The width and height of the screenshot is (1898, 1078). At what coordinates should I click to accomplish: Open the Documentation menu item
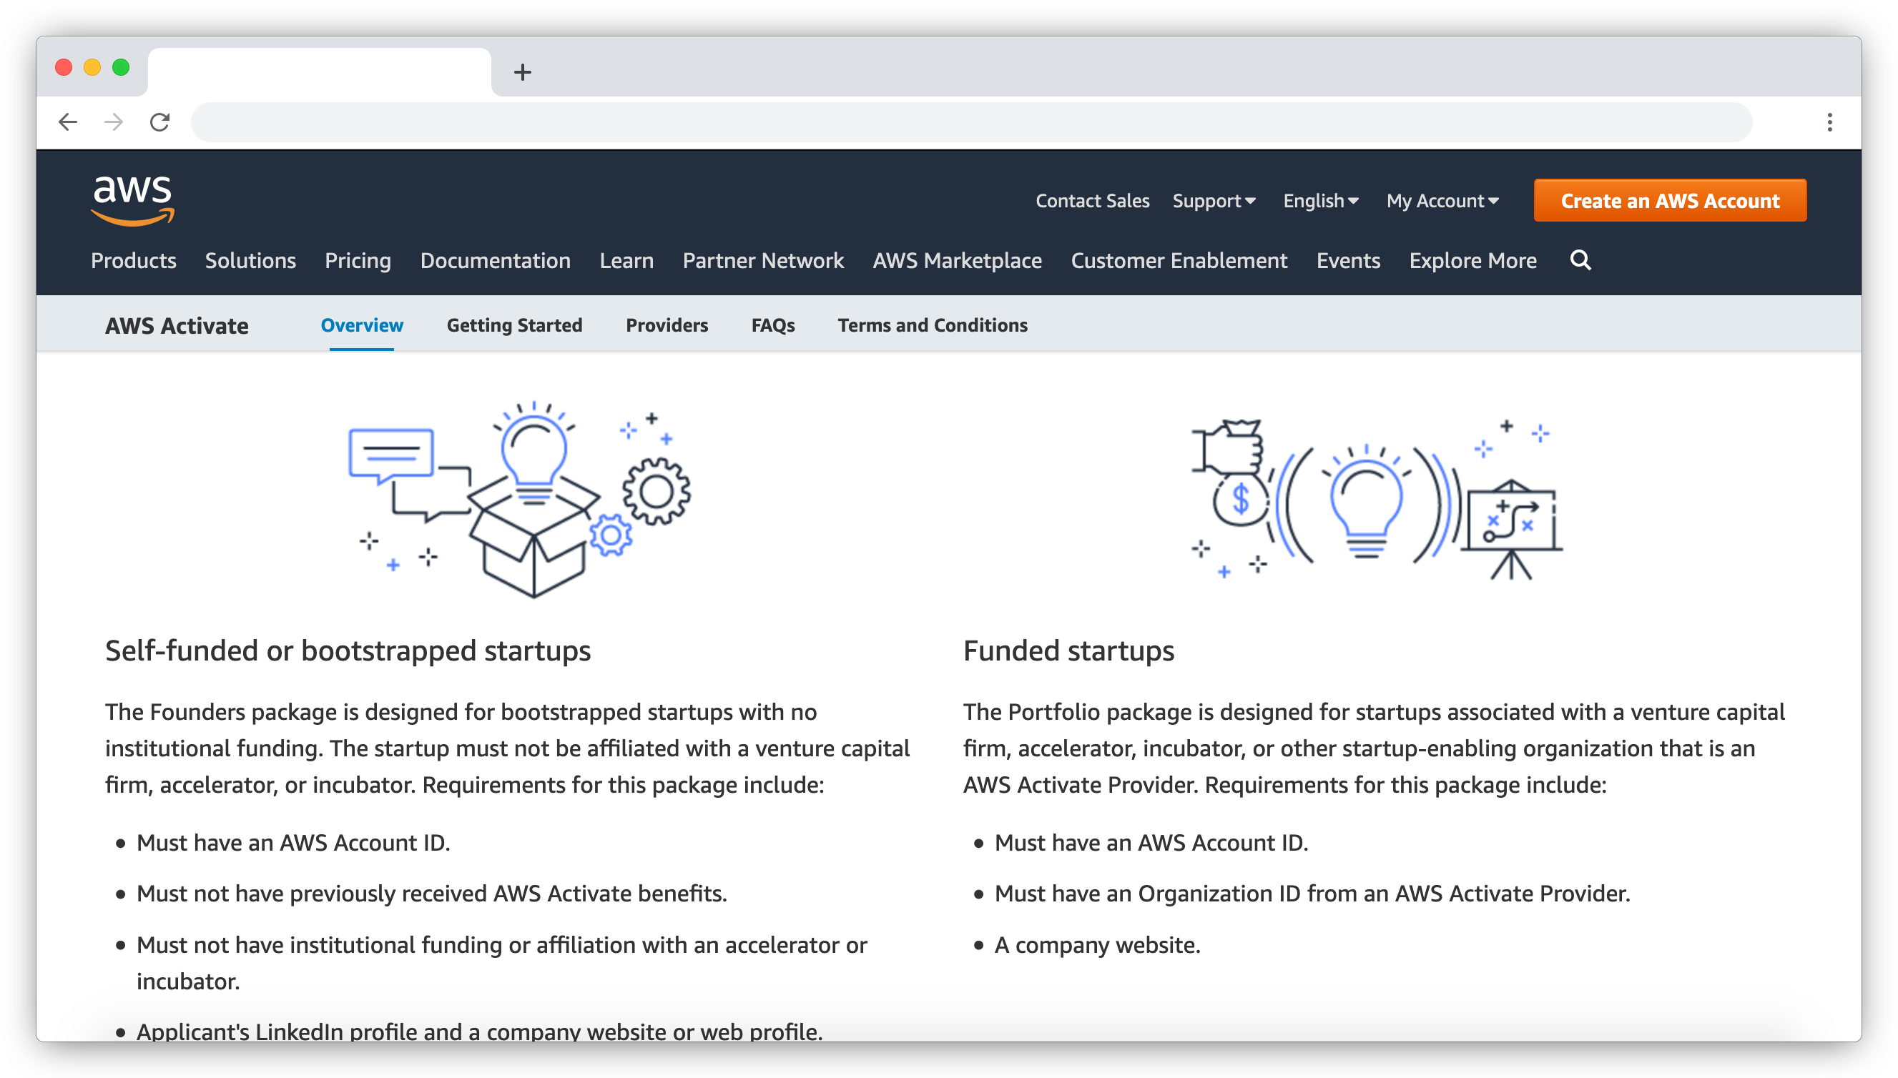pyautogui.click(x=496, y=261)
